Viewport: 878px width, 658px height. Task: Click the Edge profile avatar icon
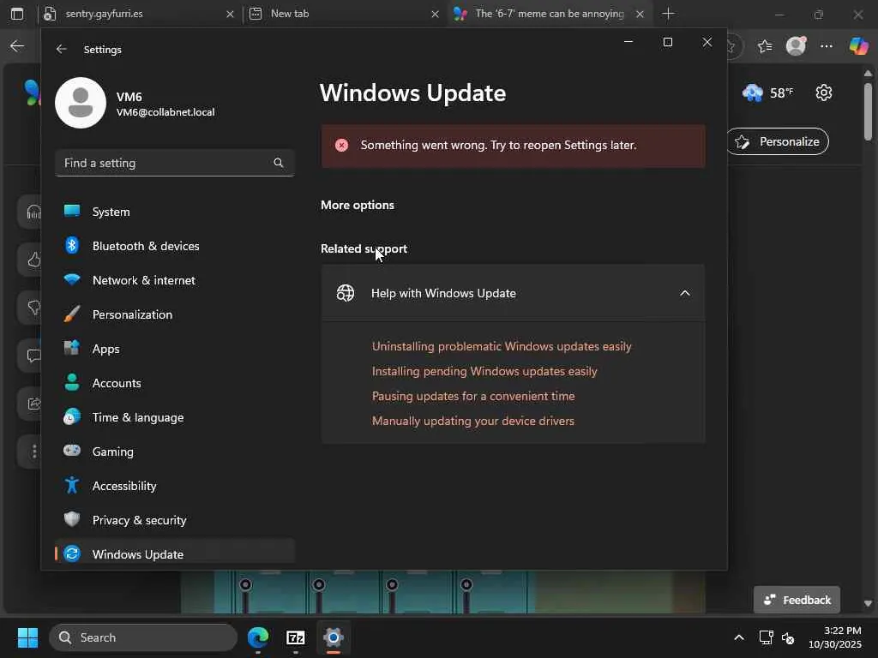(796, 46)
